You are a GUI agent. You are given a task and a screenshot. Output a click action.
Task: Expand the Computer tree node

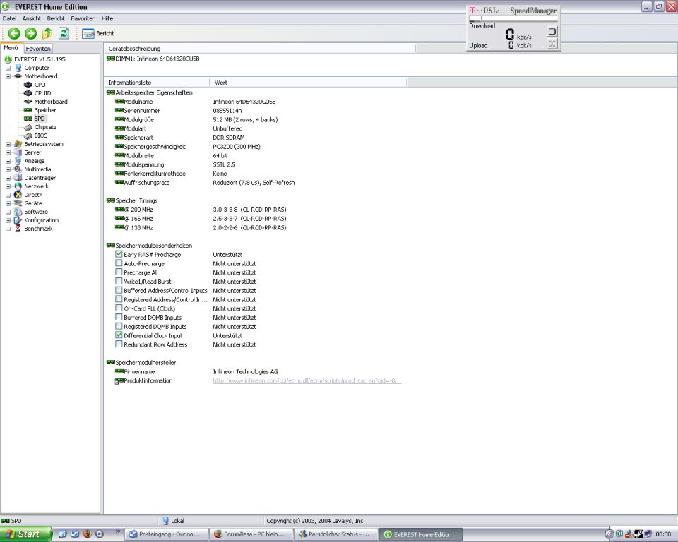coord(8,68)
